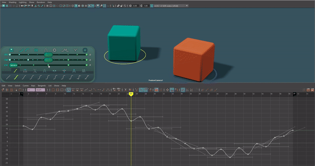Click the EA slider handle in overlay panel
The width and height of the screenshot is (315, 166).
pyautogui.click(x=14, y=65)
